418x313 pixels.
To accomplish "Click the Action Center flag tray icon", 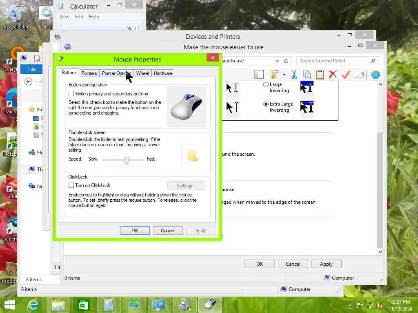I will [360, 305].
